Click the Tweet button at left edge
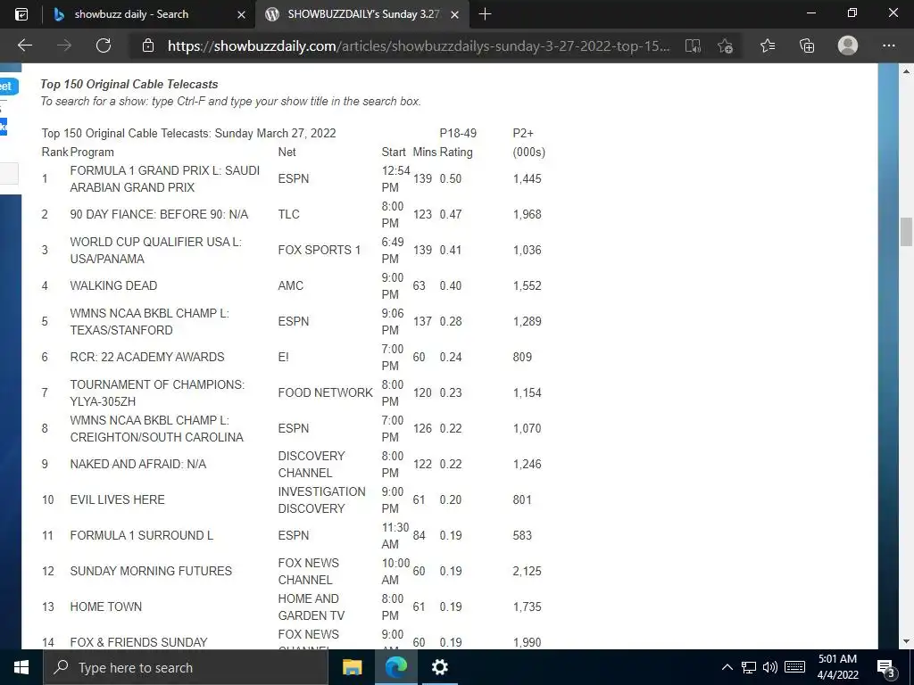 (x=9, y=87)
